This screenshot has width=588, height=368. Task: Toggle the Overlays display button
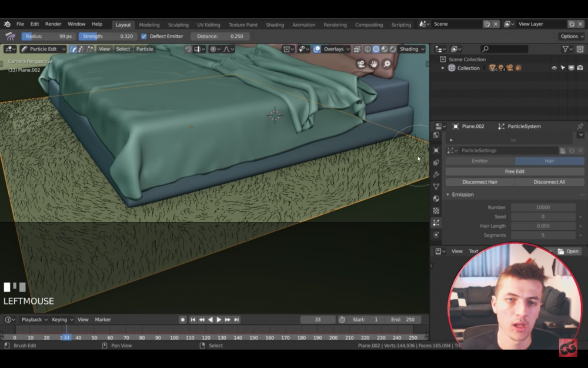click(x=317, y=49)
